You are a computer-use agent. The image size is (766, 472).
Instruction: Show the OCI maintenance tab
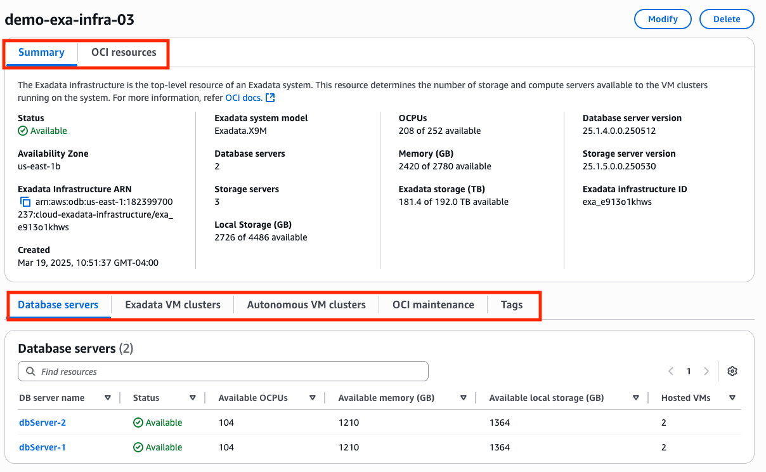click(x=433, y=305)
